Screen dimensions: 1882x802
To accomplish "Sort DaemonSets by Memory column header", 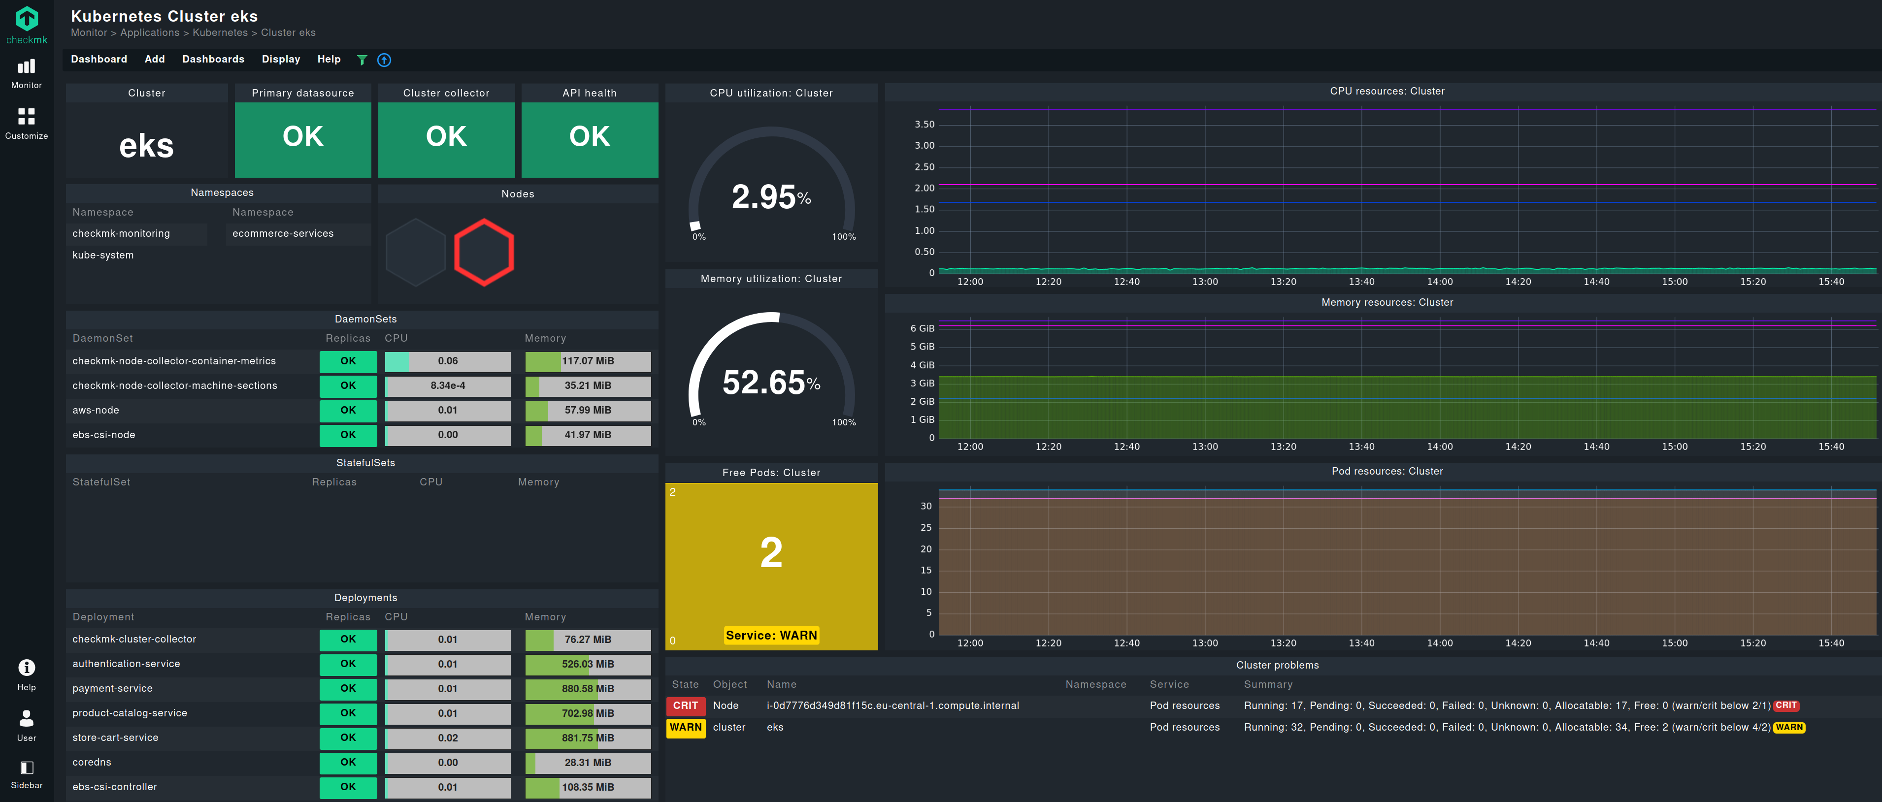I will tap(545, 338).
